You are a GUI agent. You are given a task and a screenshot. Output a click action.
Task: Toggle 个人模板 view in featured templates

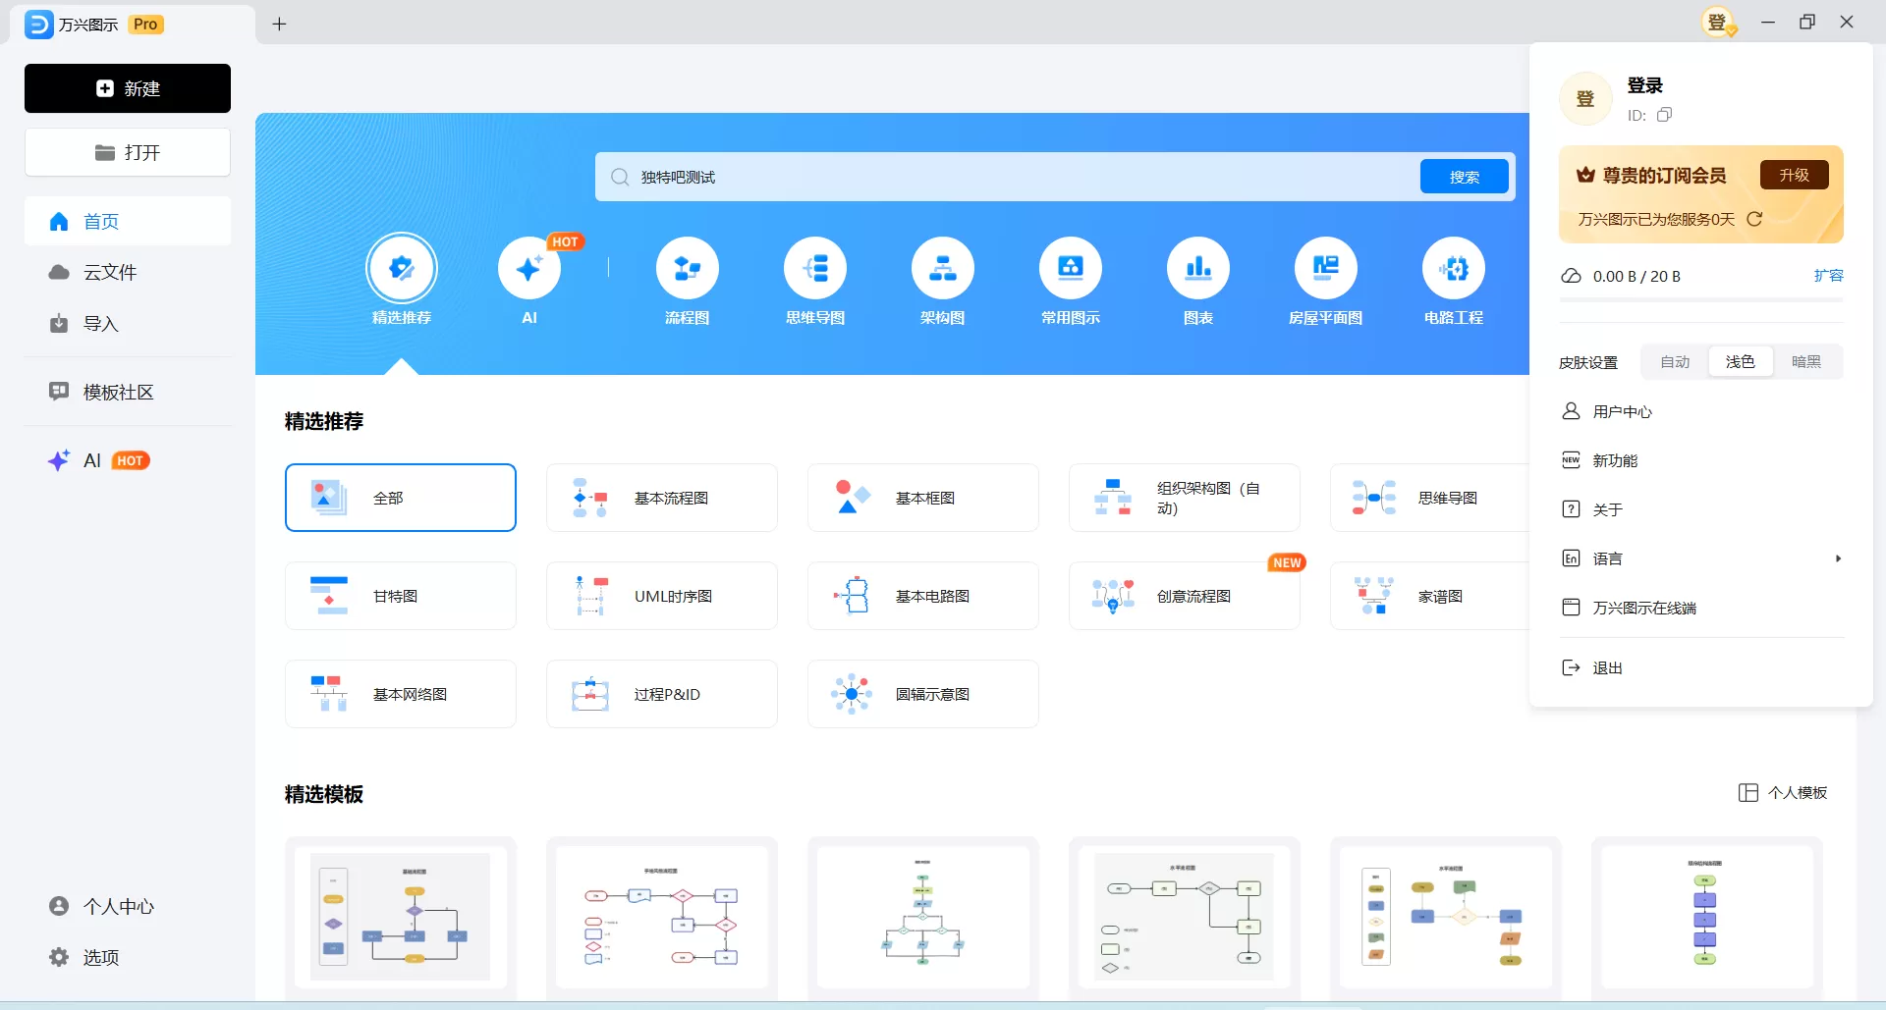coord(1782,792)
